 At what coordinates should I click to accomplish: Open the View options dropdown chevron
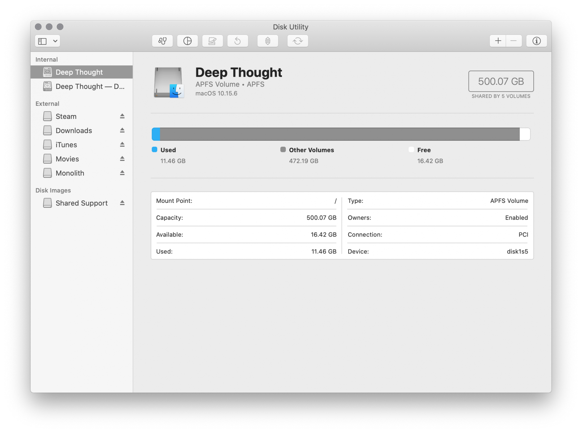(55, 41)
